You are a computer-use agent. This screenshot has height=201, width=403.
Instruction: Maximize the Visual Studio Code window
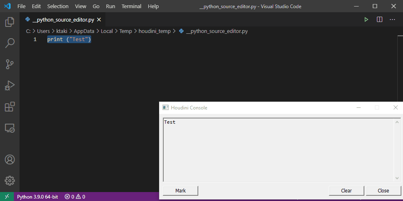(375, 6)
